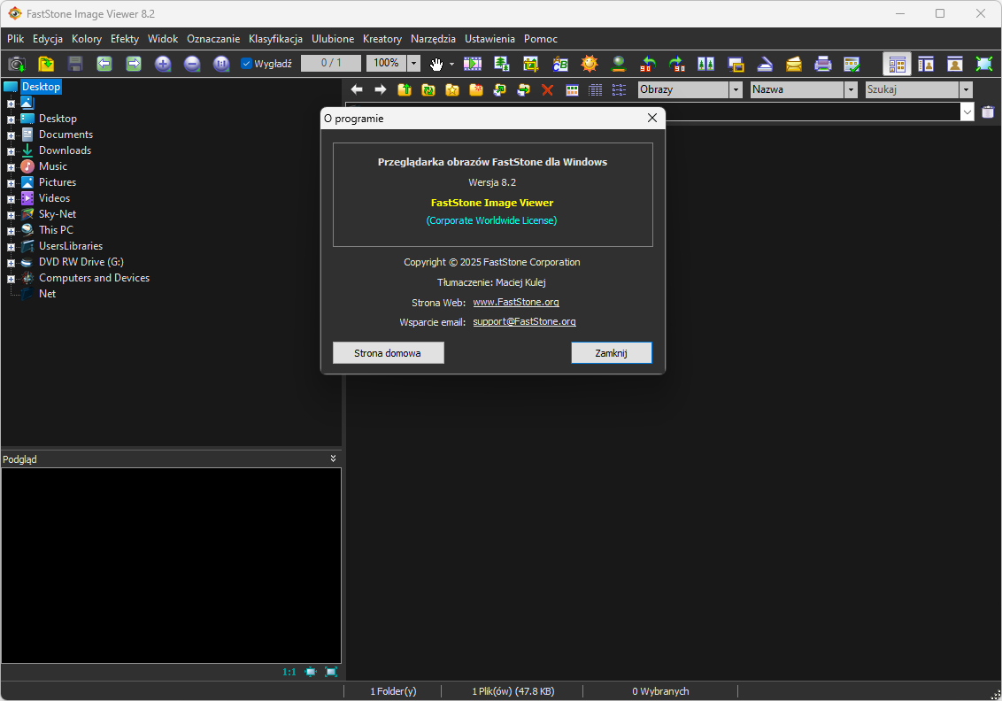The image size is (1002, 701).
Task: Open the www.FastStone.org link
Action: 516,302
